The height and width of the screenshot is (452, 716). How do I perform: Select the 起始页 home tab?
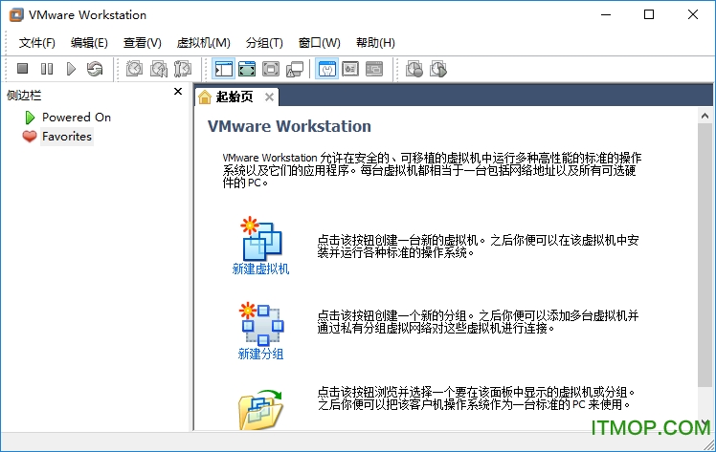pos(237,97)
